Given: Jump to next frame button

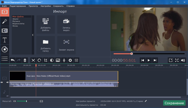Looking at the screenshot, I should click(155, 60).
